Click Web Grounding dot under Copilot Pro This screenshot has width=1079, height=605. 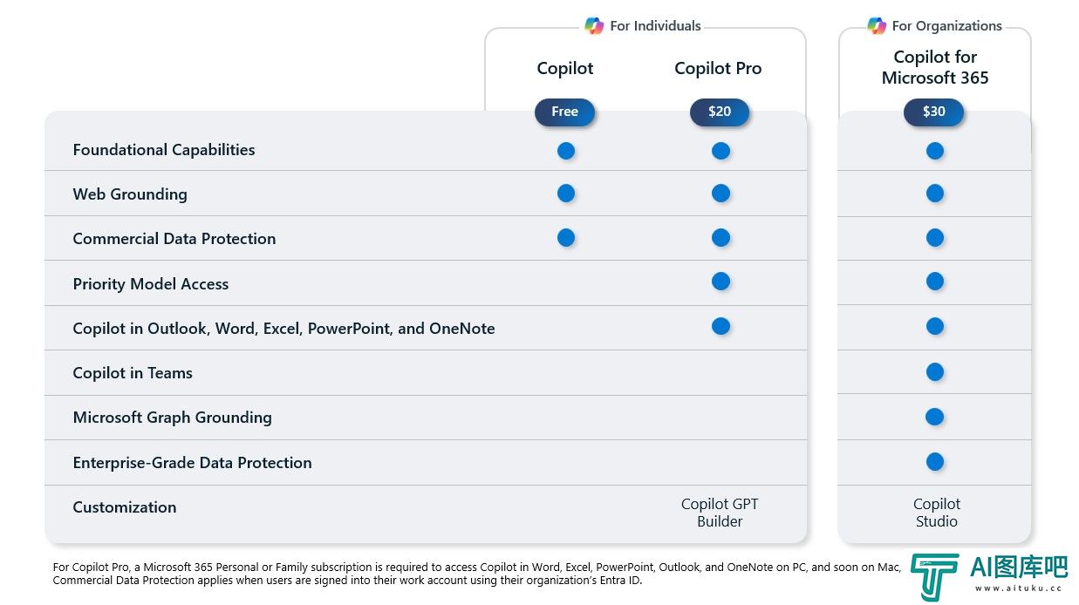(720, 193)
